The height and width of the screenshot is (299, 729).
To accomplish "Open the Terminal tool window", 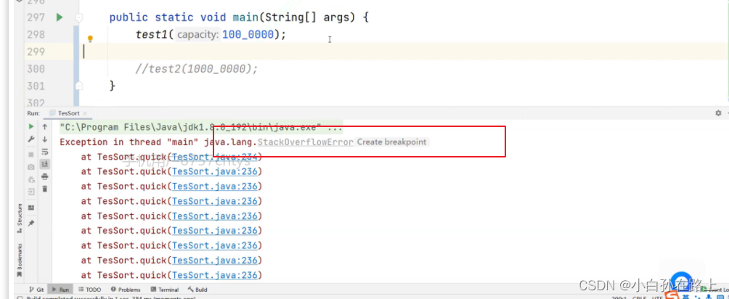I will point(165,290).
